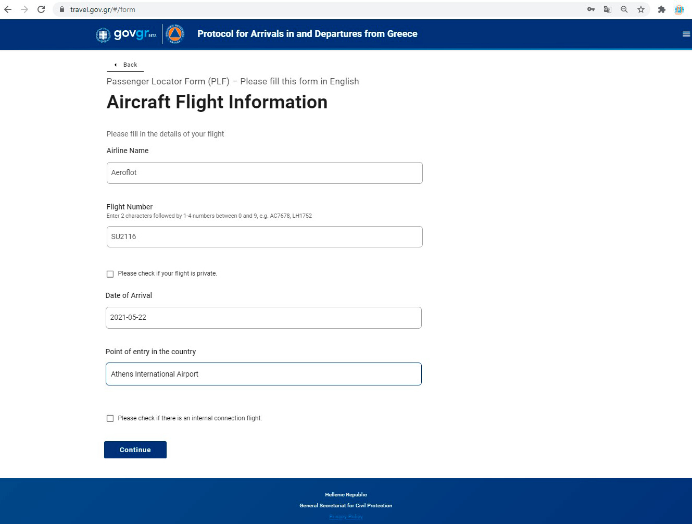Focus the Flight Number field
Viewport: 692px width, 524px height.
[x=265, y=237]
